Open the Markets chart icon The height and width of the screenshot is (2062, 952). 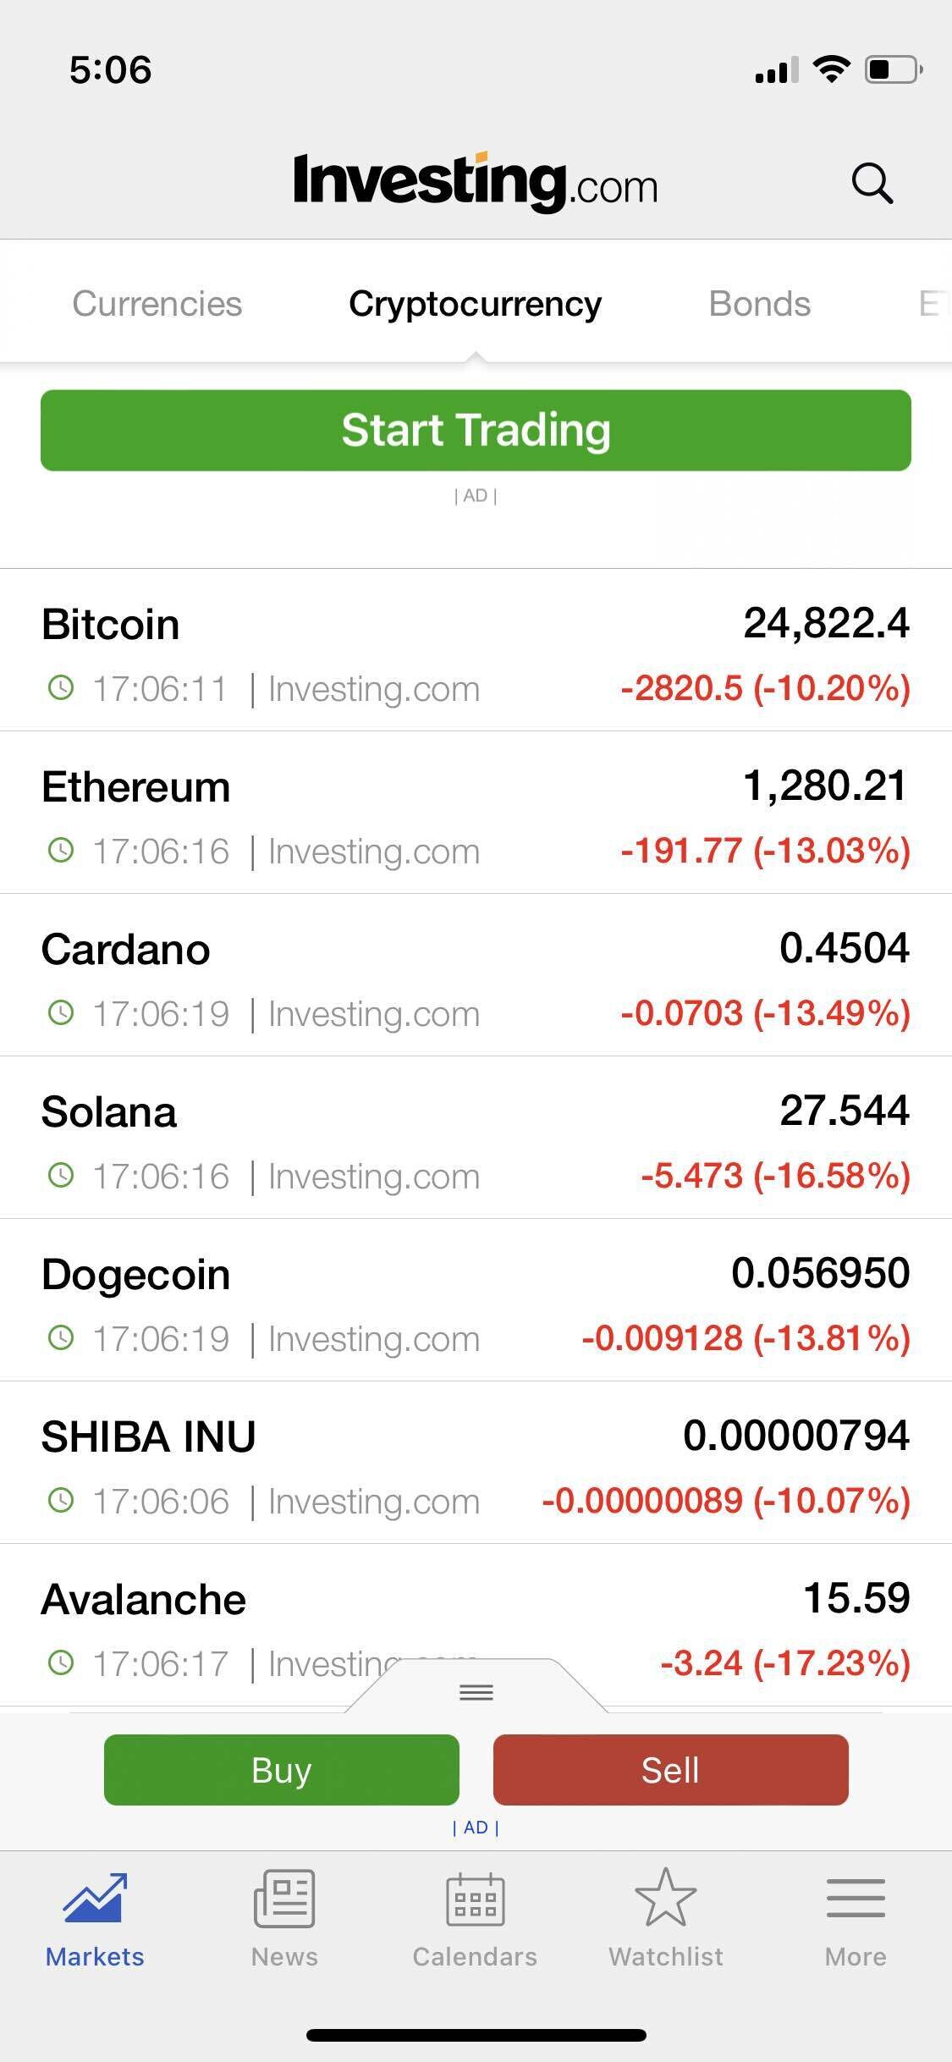[95, 1898]
